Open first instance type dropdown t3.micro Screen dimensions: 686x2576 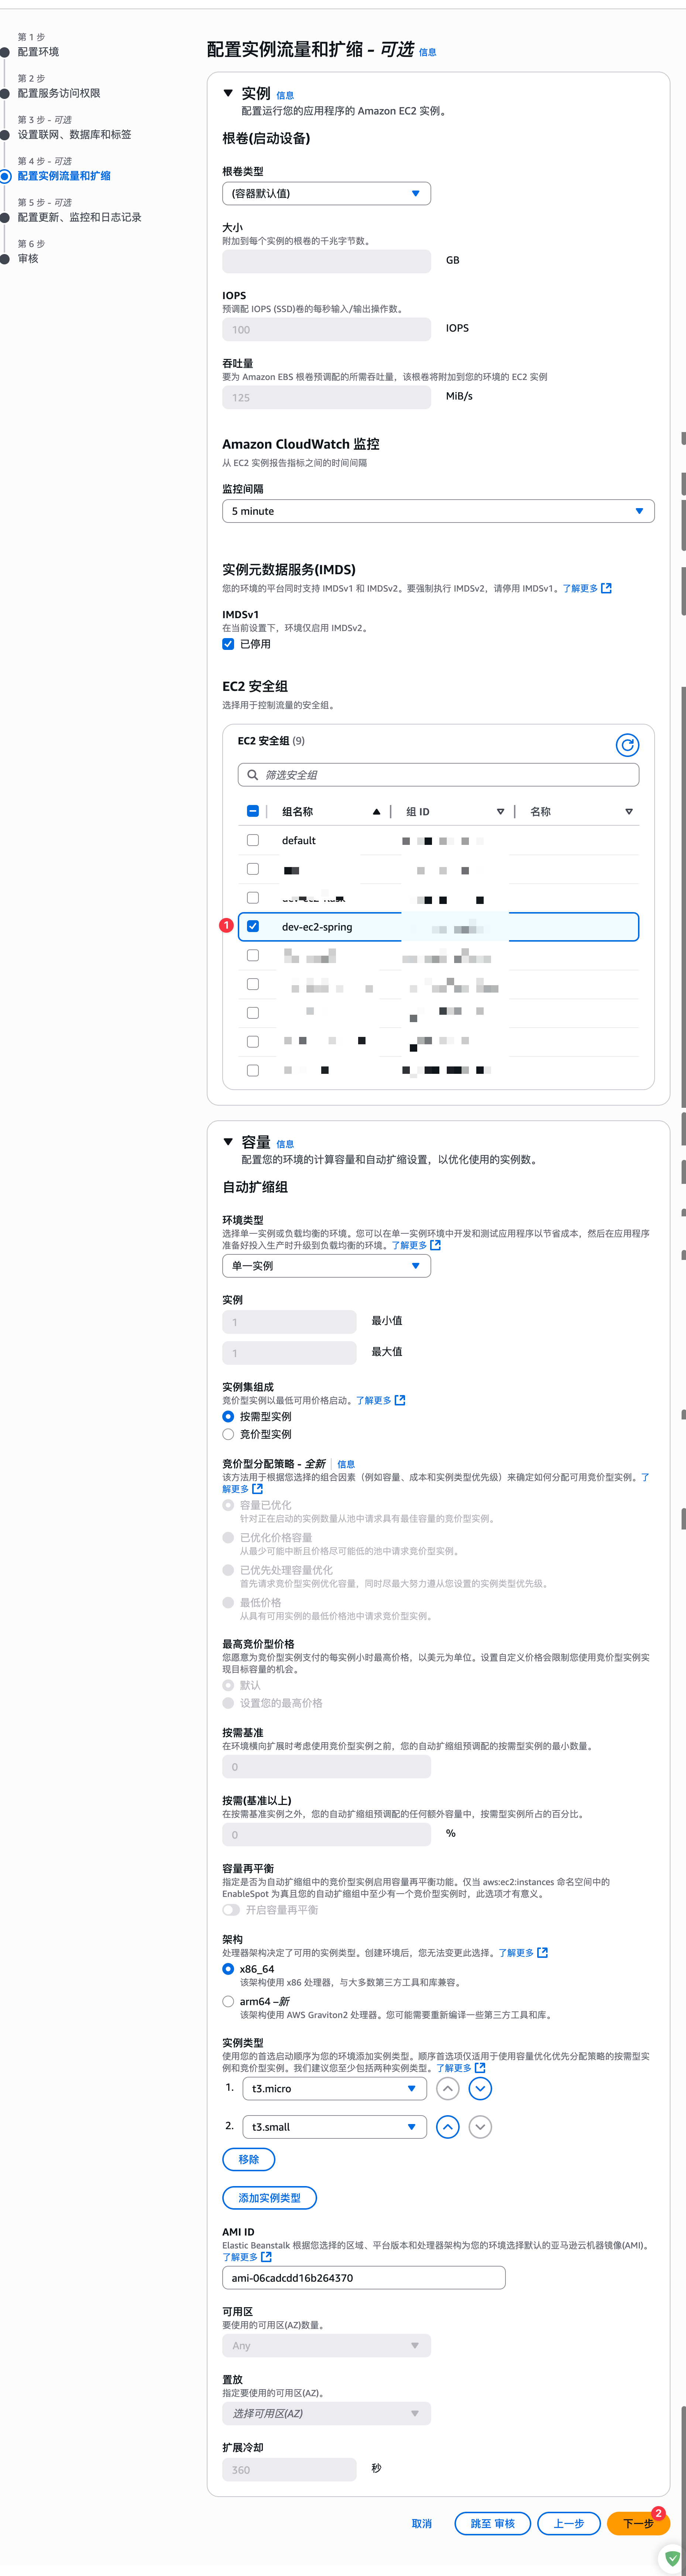click(x=334, y=2088)
